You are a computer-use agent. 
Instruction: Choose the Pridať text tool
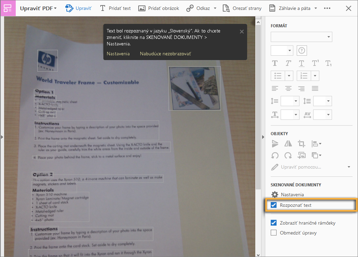[115, 9]
